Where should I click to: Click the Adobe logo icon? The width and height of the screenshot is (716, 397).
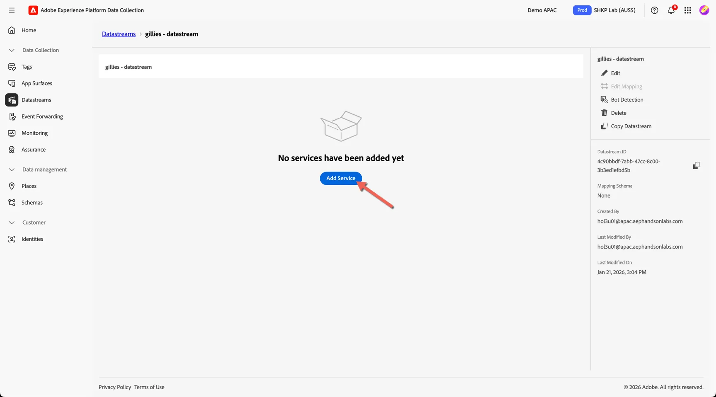pyautogui.click(x=33, y=10)
